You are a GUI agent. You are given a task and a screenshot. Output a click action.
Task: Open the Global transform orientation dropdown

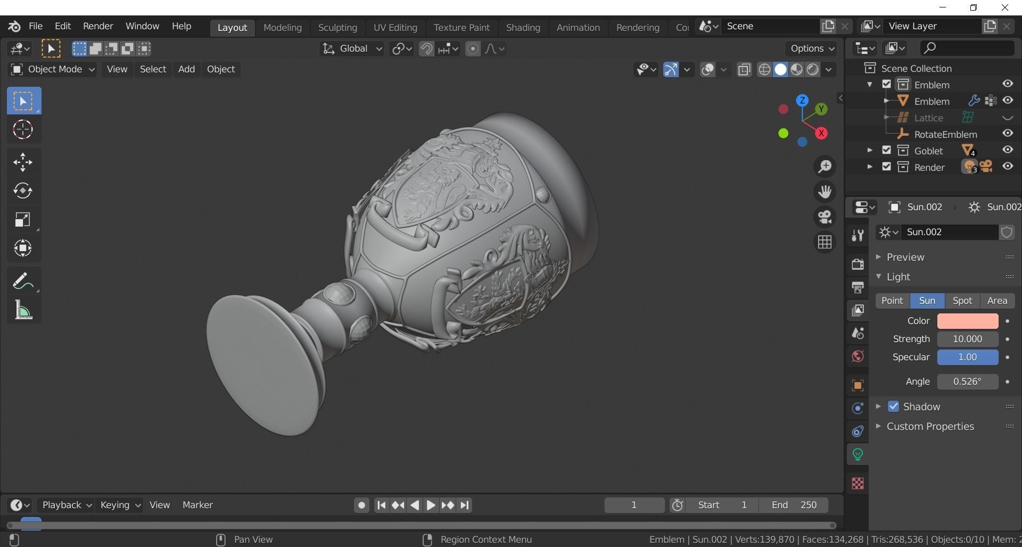(351, 49)
